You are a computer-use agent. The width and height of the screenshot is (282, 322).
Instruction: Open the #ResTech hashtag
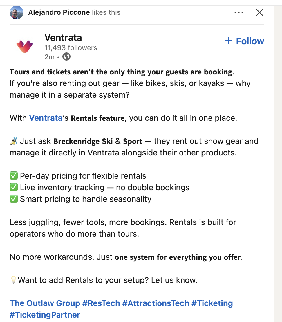[101, 303]
